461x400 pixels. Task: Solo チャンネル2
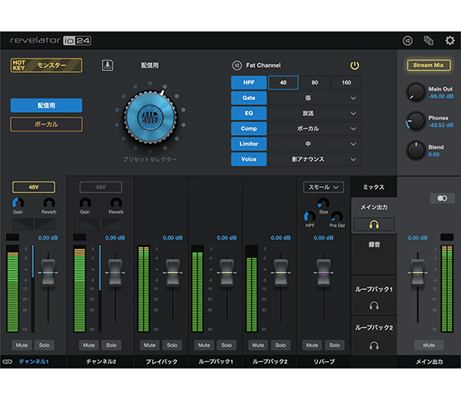(x=112, y=345)
